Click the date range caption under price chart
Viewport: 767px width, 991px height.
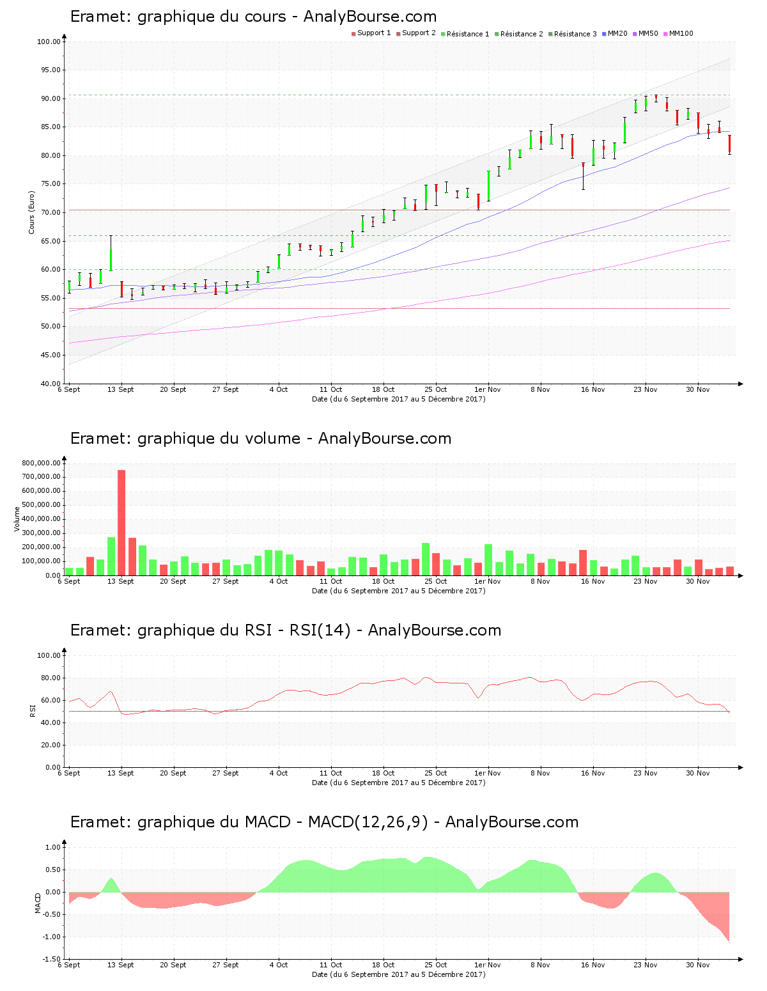[x=399, y=399]
